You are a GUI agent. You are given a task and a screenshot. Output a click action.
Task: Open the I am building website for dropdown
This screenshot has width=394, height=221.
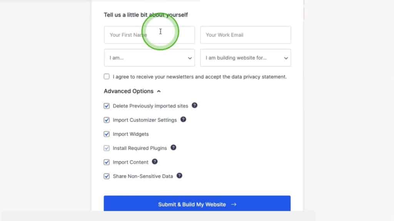245,58
